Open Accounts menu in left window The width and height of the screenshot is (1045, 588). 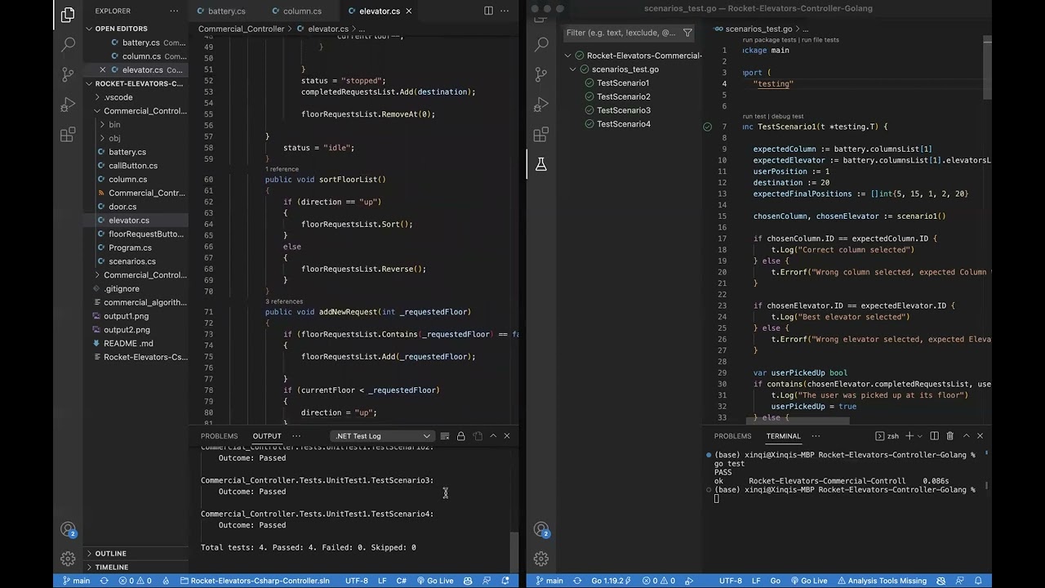pos(68,529)
